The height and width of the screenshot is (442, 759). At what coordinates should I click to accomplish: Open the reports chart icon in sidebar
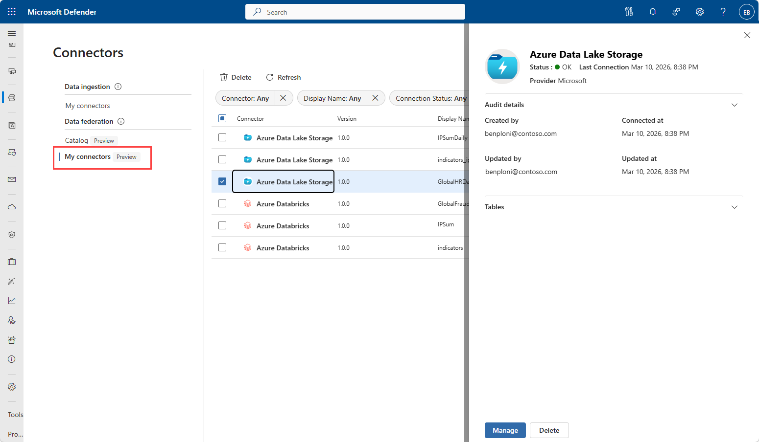(12, 301)
